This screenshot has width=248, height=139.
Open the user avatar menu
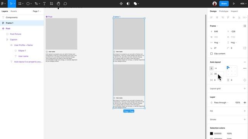[x=215, y=3]
